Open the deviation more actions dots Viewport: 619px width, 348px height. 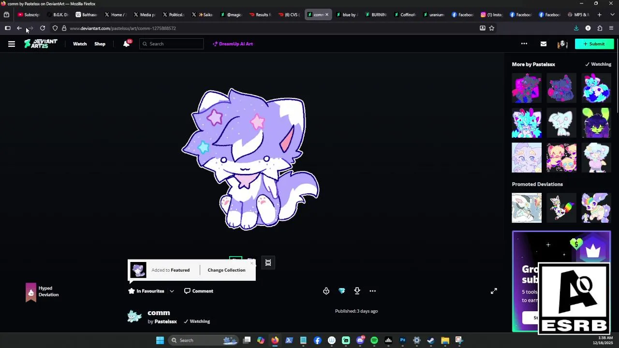pos(372,291)
